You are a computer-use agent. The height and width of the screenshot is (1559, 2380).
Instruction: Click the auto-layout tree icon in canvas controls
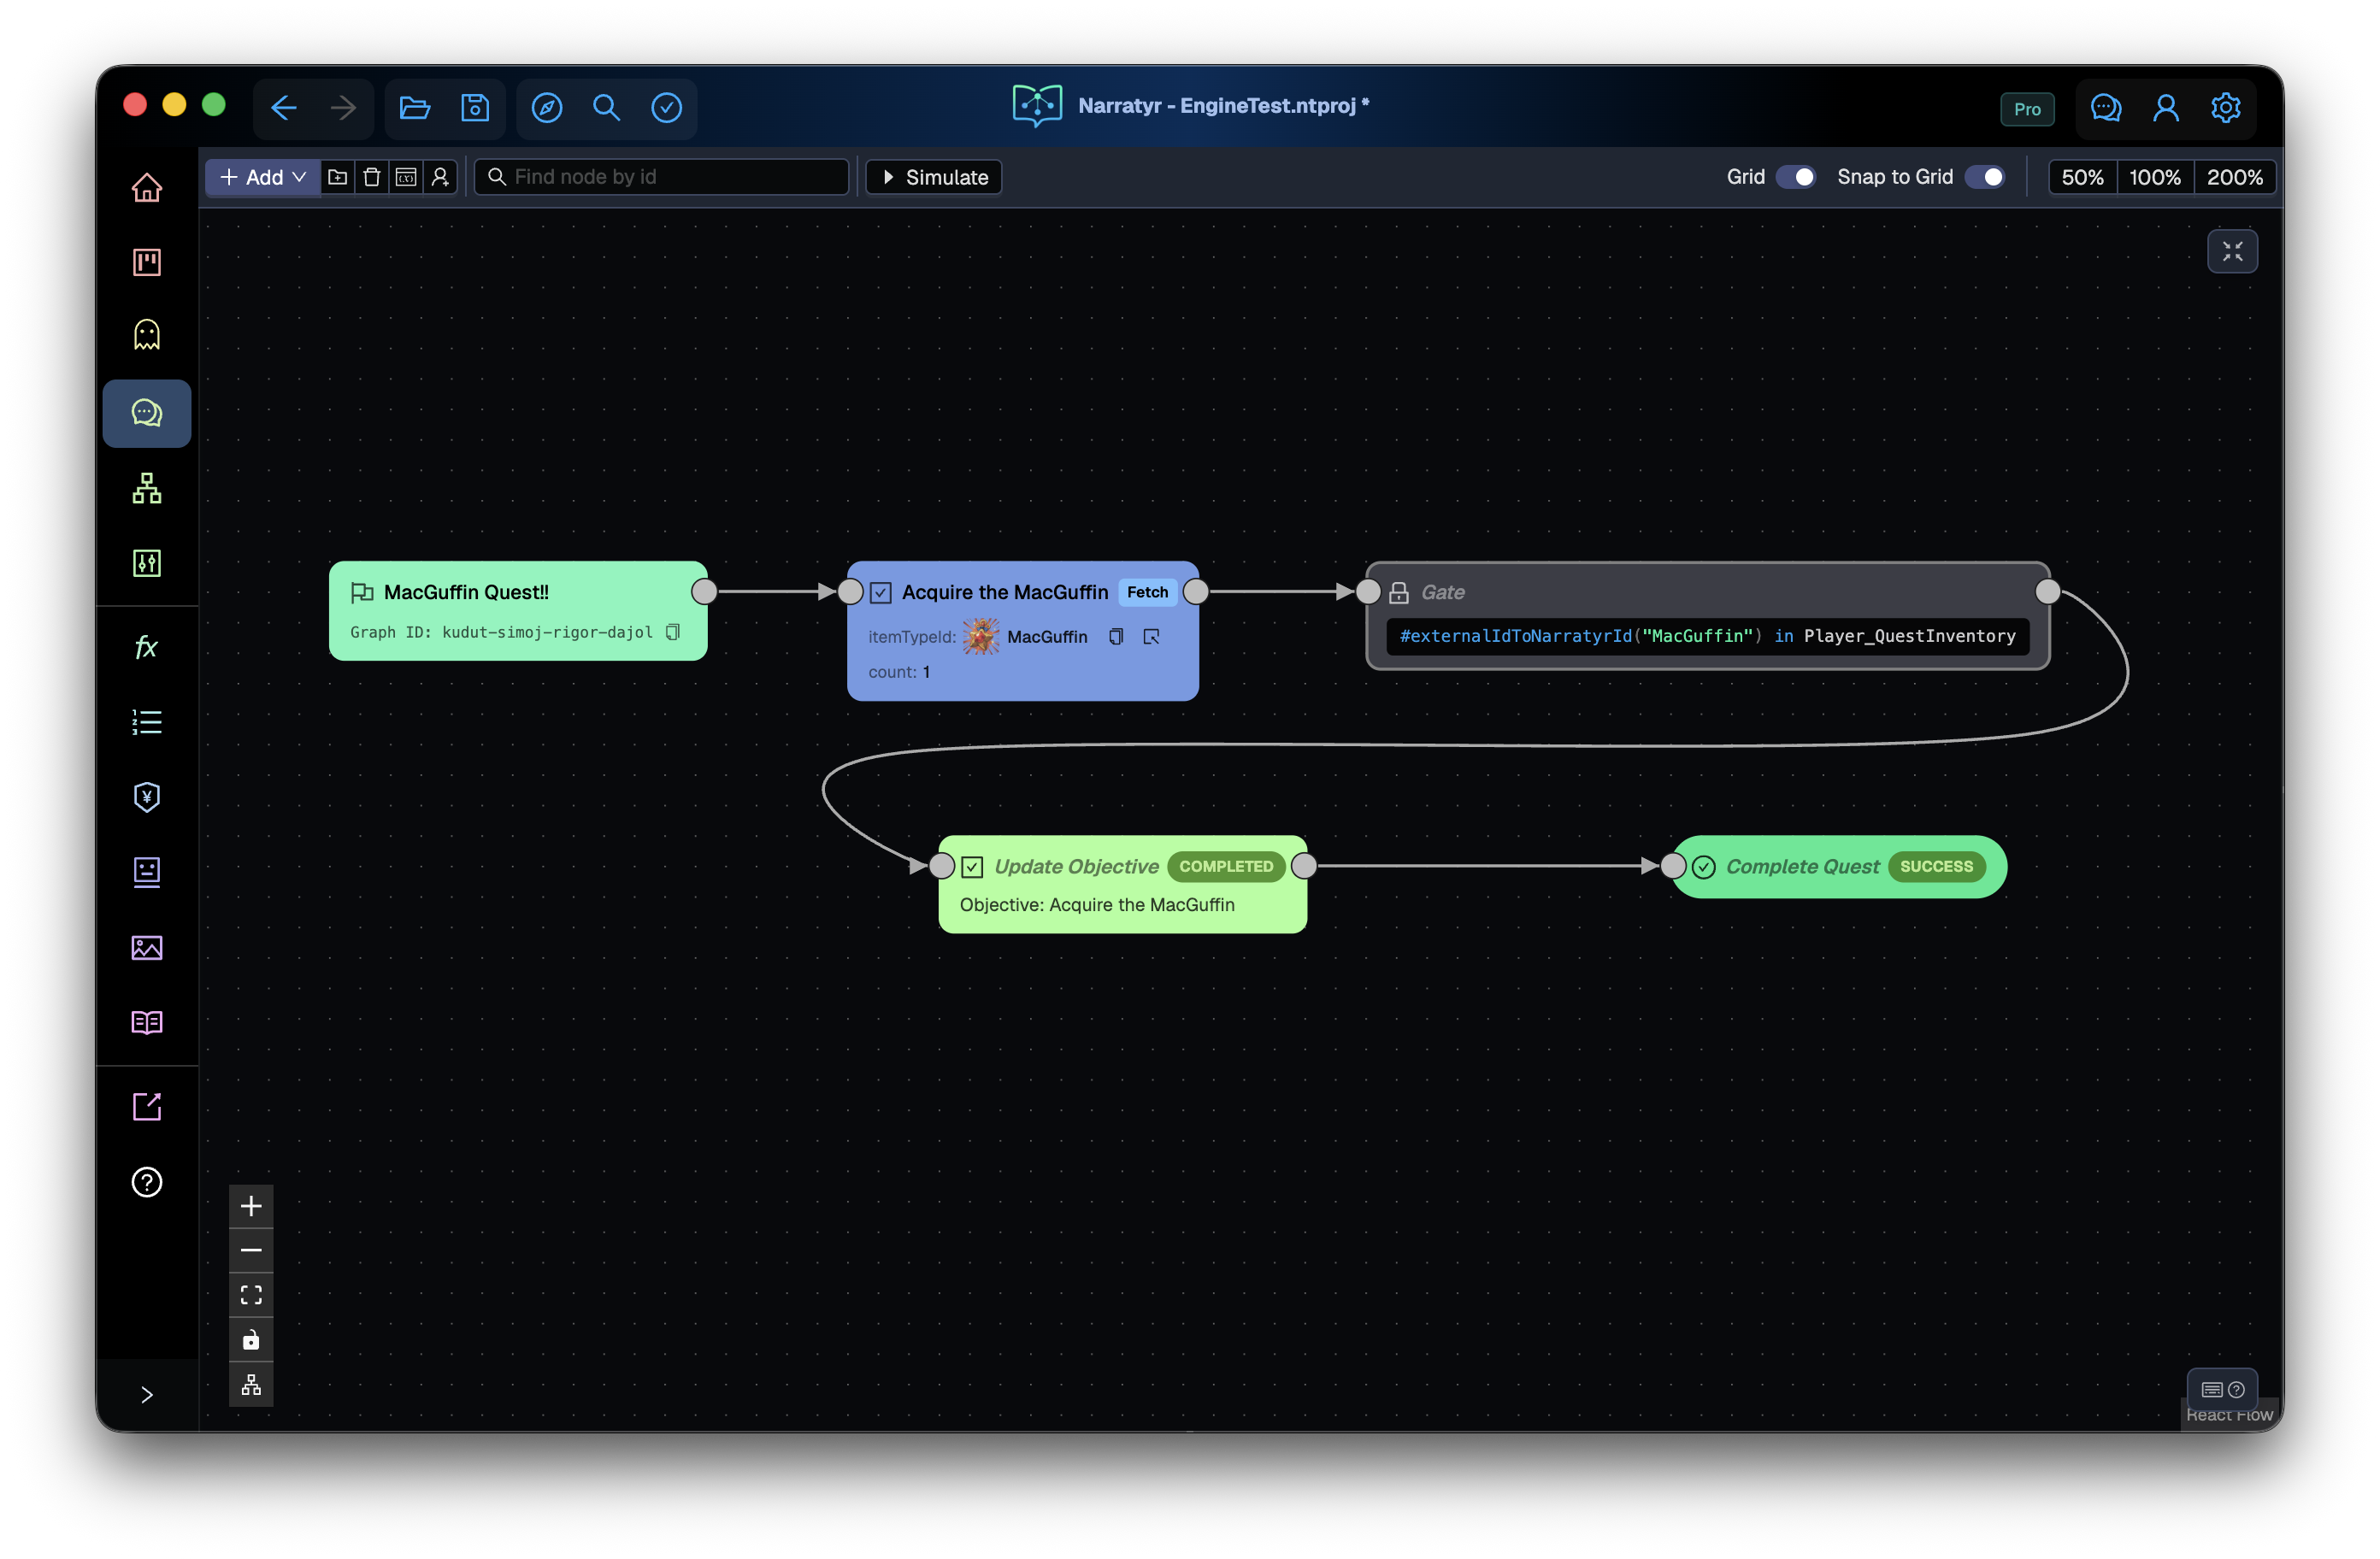pos(251,1385)
